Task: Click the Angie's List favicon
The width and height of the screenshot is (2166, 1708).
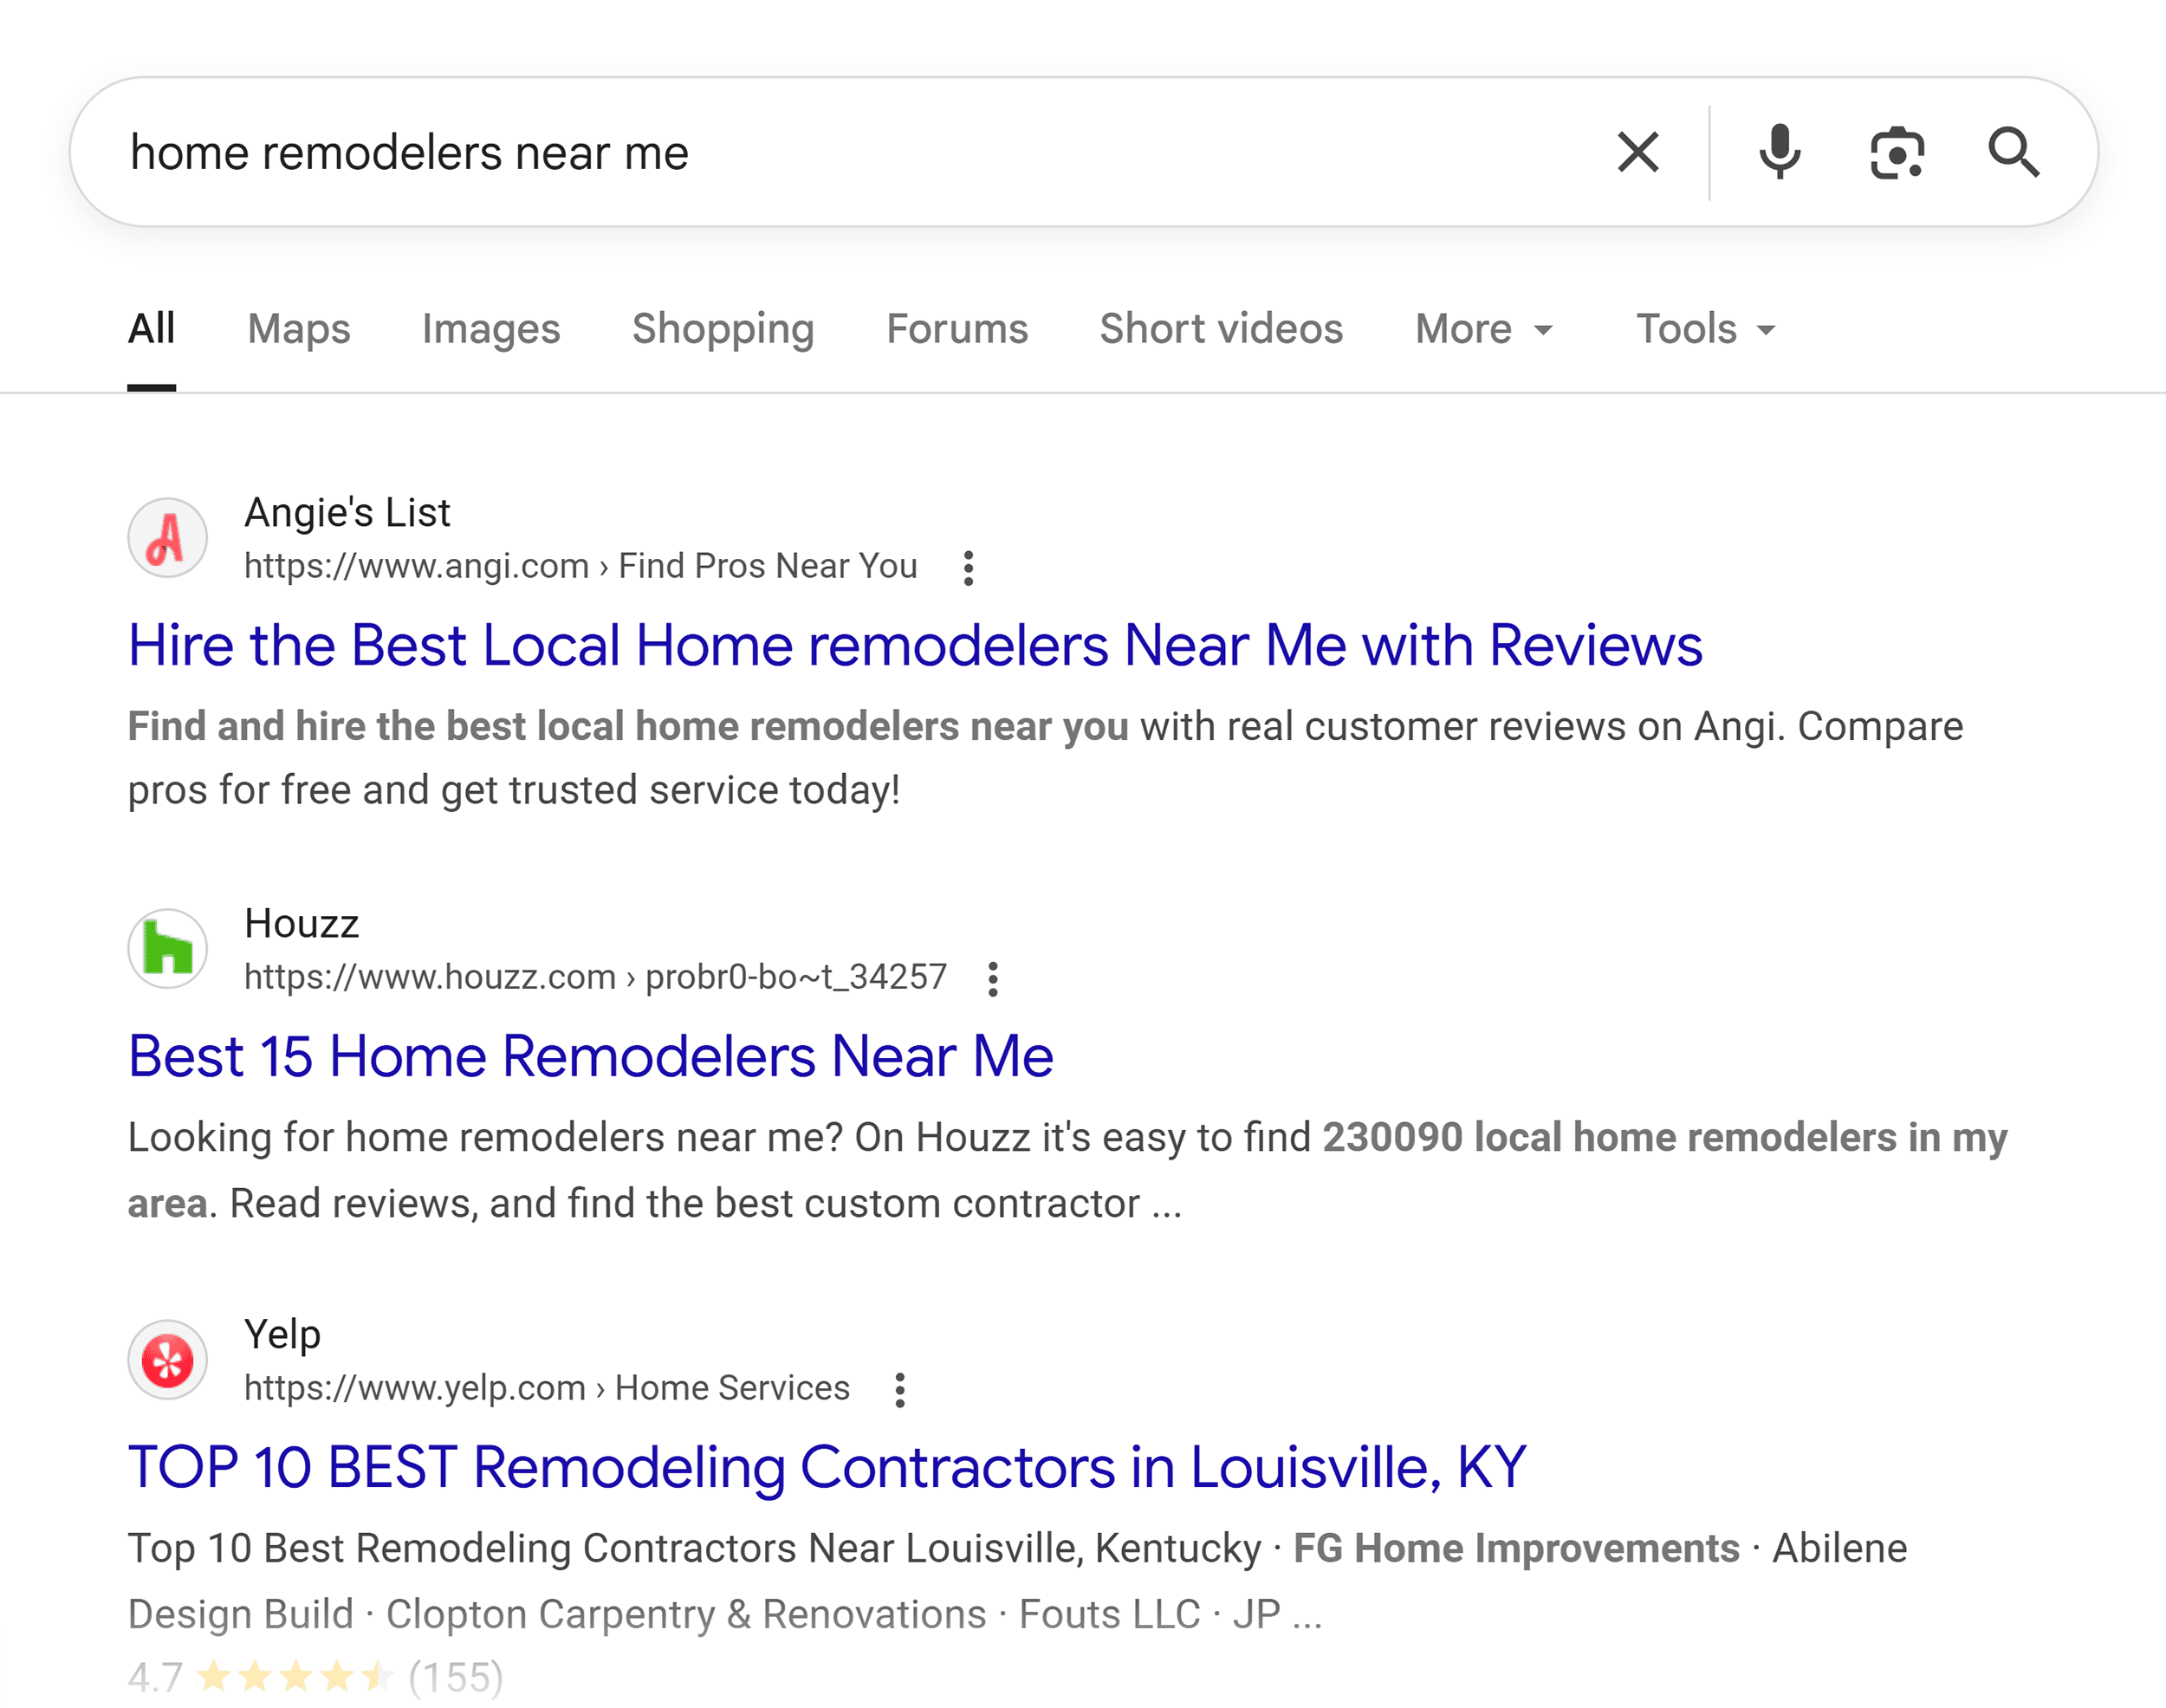Action: pyautogui.click(x=167, y=538)
